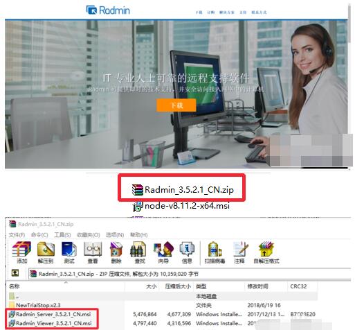Click the Radmin_Server msi file icon

tap(11, 314)
